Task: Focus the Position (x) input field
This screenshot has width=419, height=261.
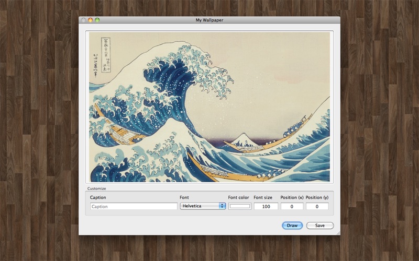Action: (x=292, y=206)
